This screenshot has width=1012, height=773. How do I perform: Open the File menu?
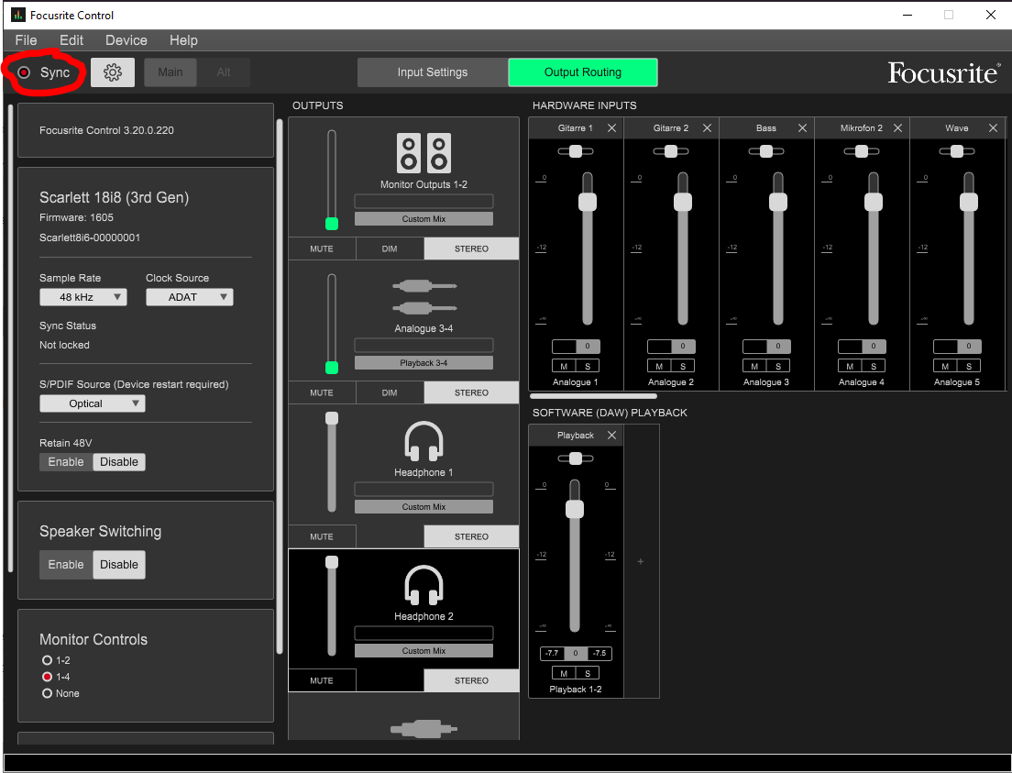pos(26,40)
